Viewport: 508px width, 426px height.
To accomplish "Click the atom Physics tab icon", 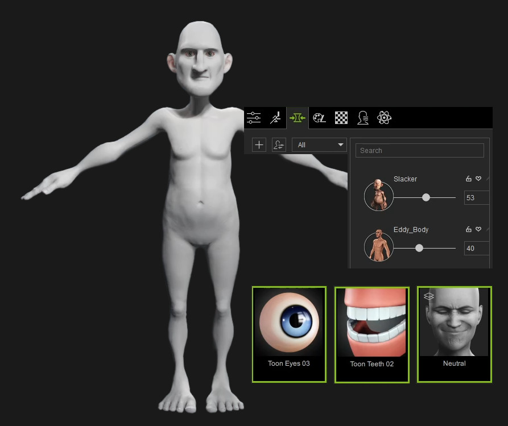I will coord(385,118).
